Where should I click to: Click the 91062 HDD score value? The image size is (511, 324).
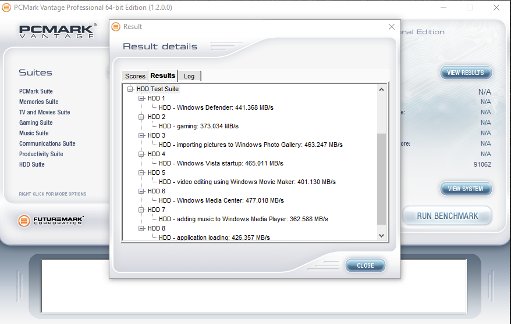(x=482, y=164)
